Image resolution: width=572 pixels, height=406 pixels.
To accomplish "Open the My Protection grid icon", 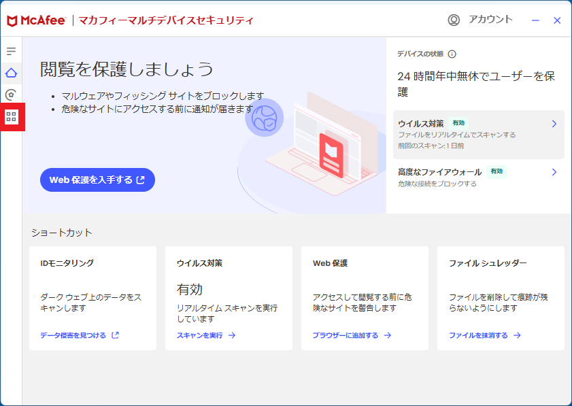I will (x=12, y=117).
